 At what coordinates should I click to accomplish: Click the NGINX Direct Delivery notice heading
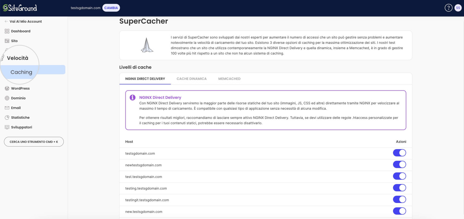point(160,98)
